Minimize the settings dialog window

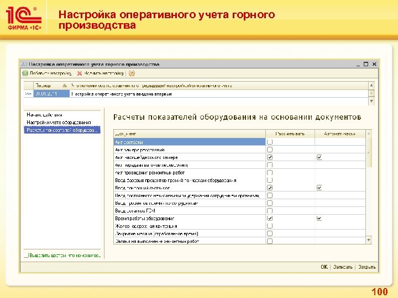coord(358,65)
